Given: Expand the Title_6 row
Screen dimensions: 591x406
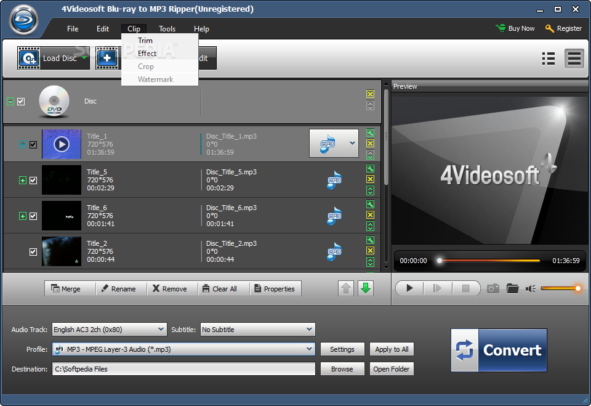Looking at the screenshot, I should [x=23, y=216].
